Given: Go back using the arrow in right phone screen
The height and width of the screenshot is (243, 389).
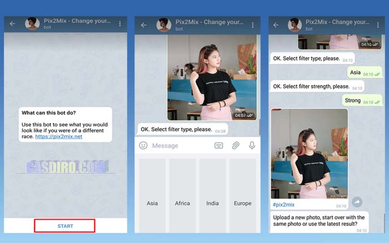Looking at the screenshot, I should point(276,25).
